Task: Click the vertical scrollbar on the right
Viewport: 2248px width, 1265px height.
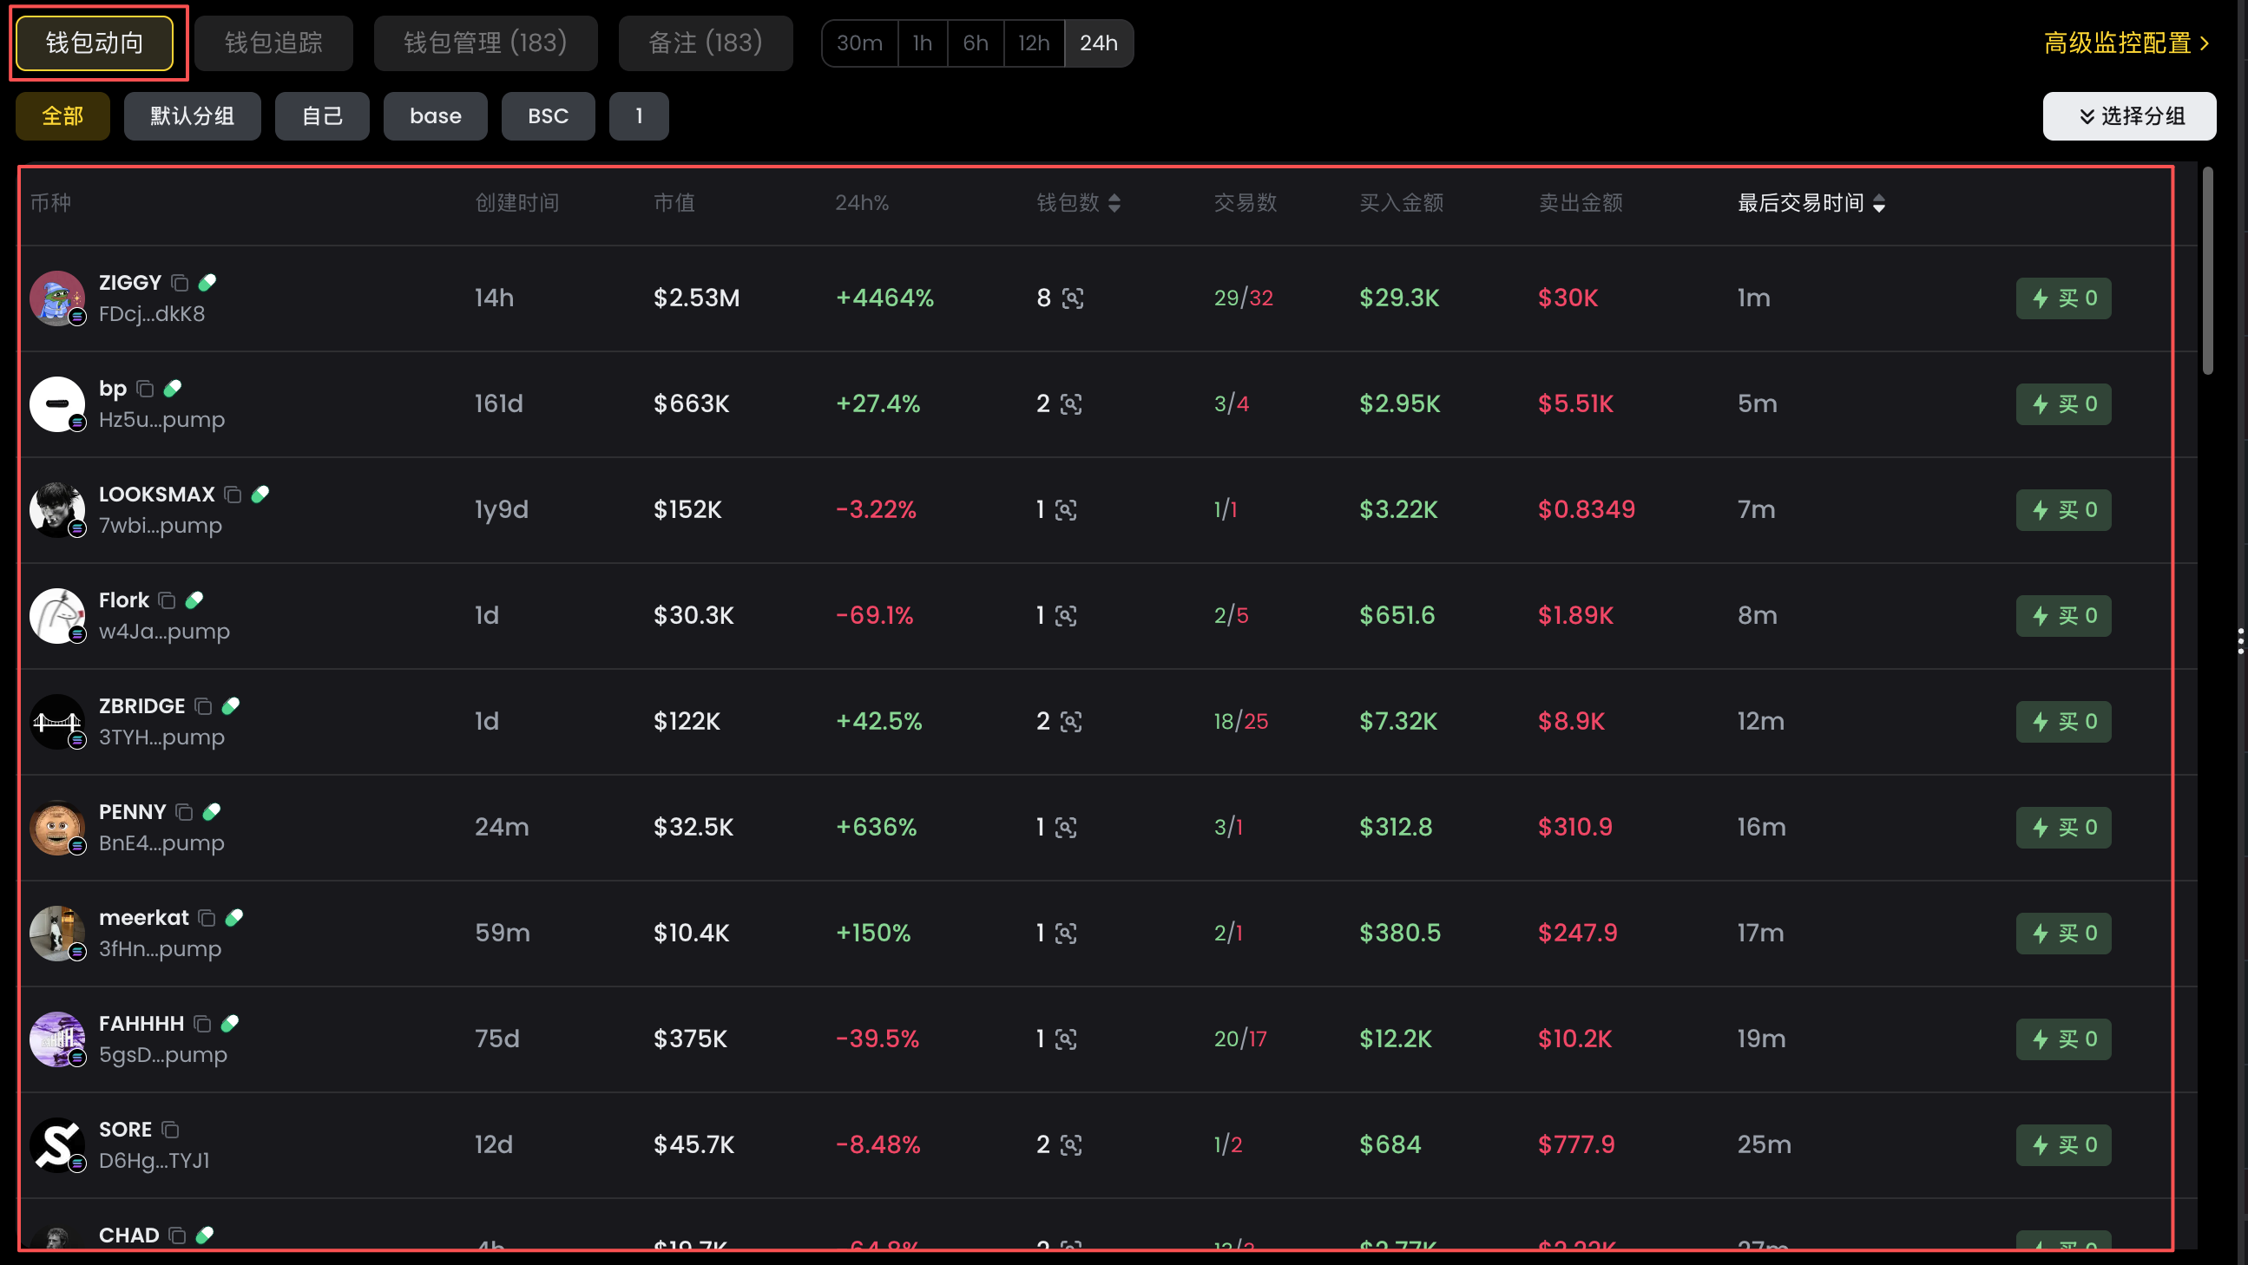Action: tap(2208, 271)
